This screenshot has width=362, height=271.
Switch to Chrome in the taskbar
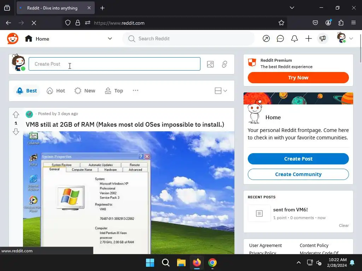[x=212, y=263]
